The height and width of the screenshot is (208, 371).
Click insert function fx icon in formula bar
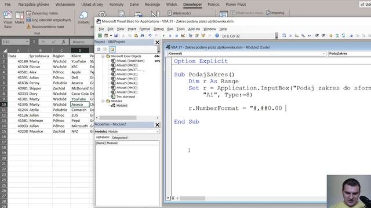(x=63, y=42)
